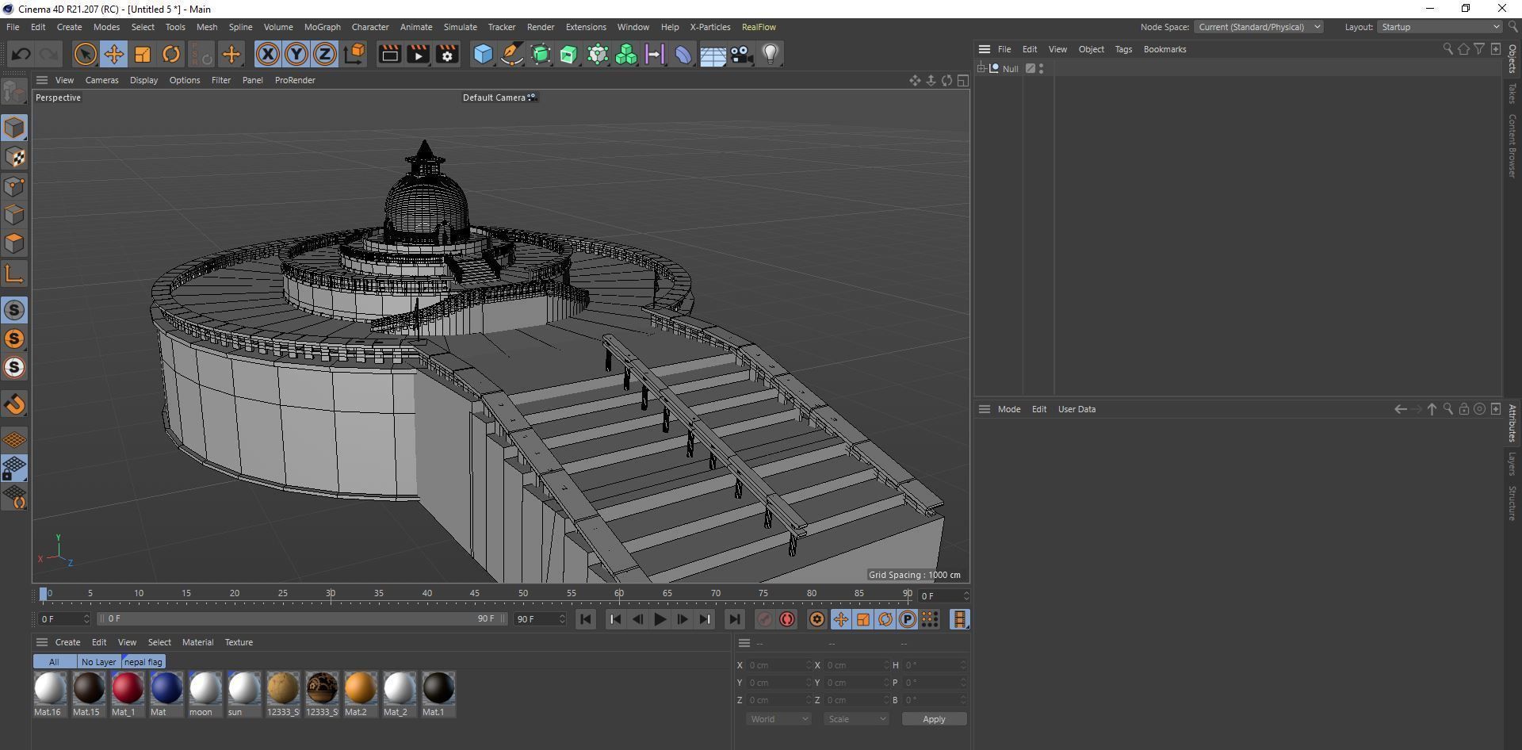Open the World coordinate dropdown

tap(778, 719)
